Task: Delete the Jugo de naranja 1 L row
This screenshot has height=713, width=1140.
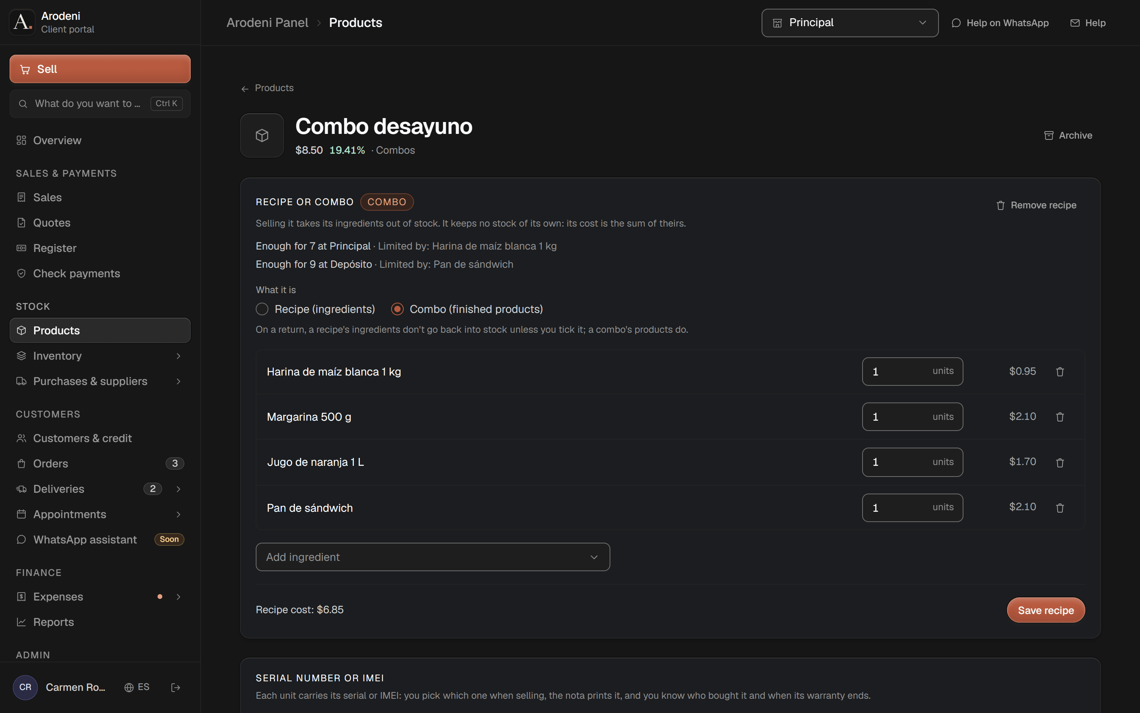Action: [x=1060, y=462]
